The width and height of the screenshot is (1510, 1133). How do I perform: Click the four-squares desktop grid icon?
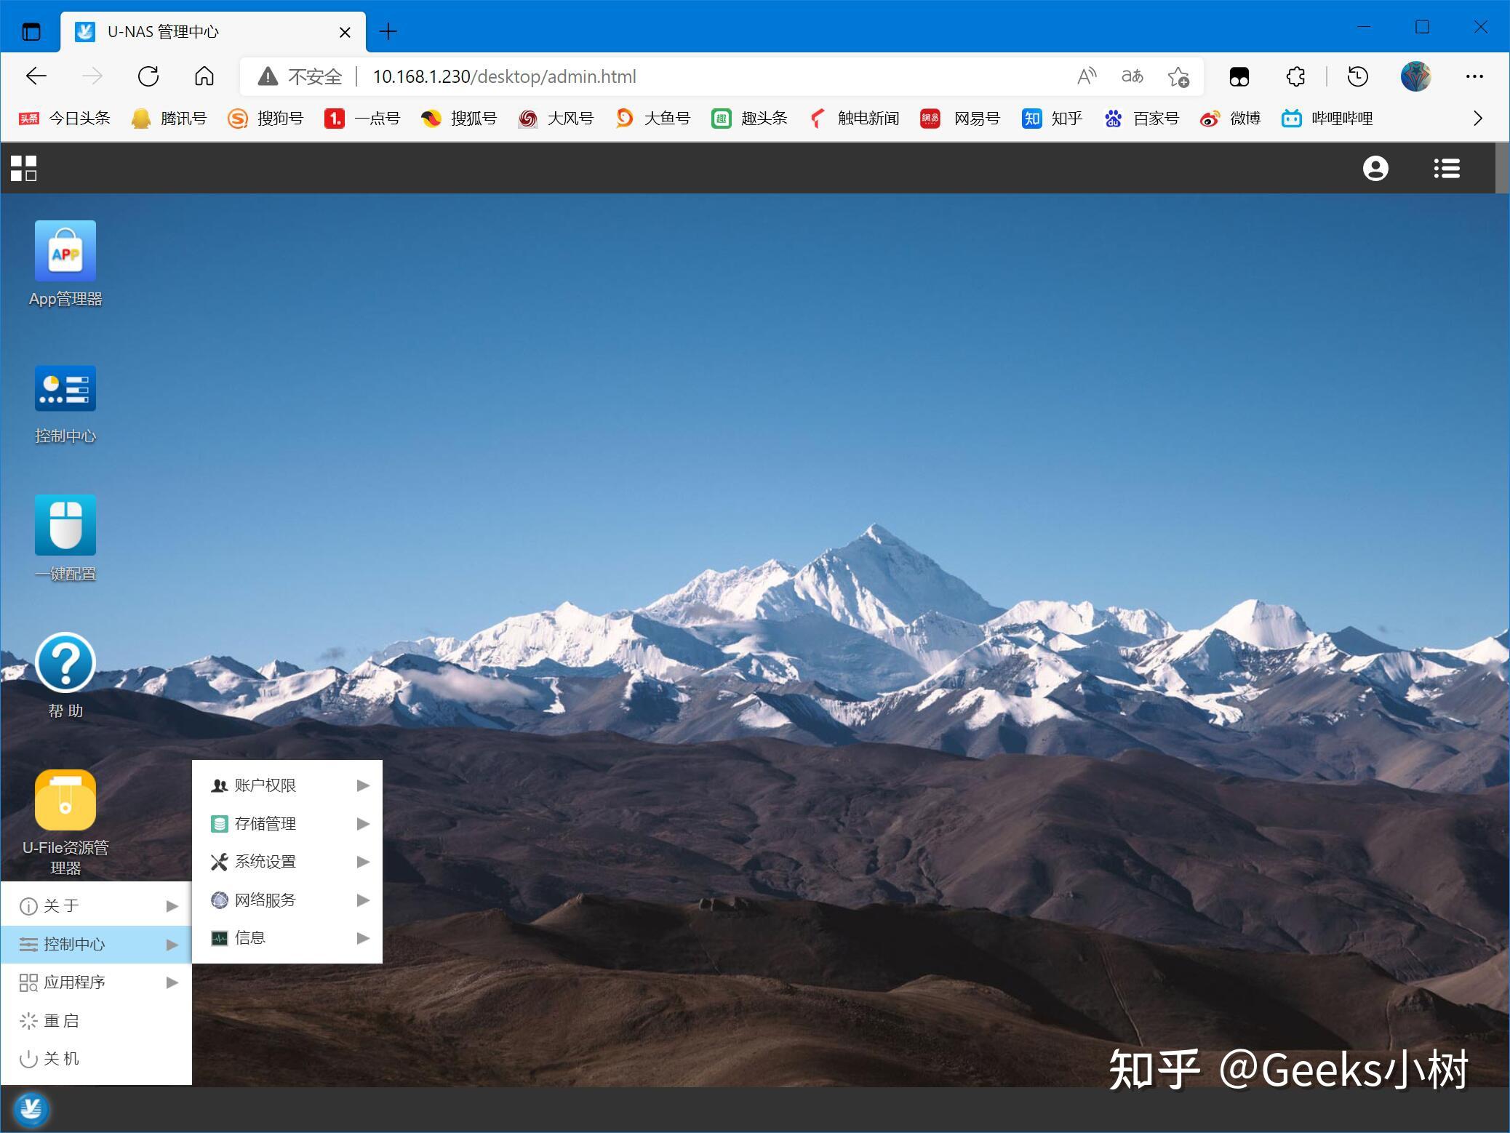(23, 168)
